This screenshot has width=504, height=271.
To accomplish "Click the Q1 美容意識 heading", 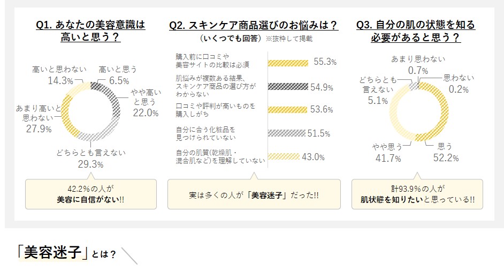I will (90, 31).
